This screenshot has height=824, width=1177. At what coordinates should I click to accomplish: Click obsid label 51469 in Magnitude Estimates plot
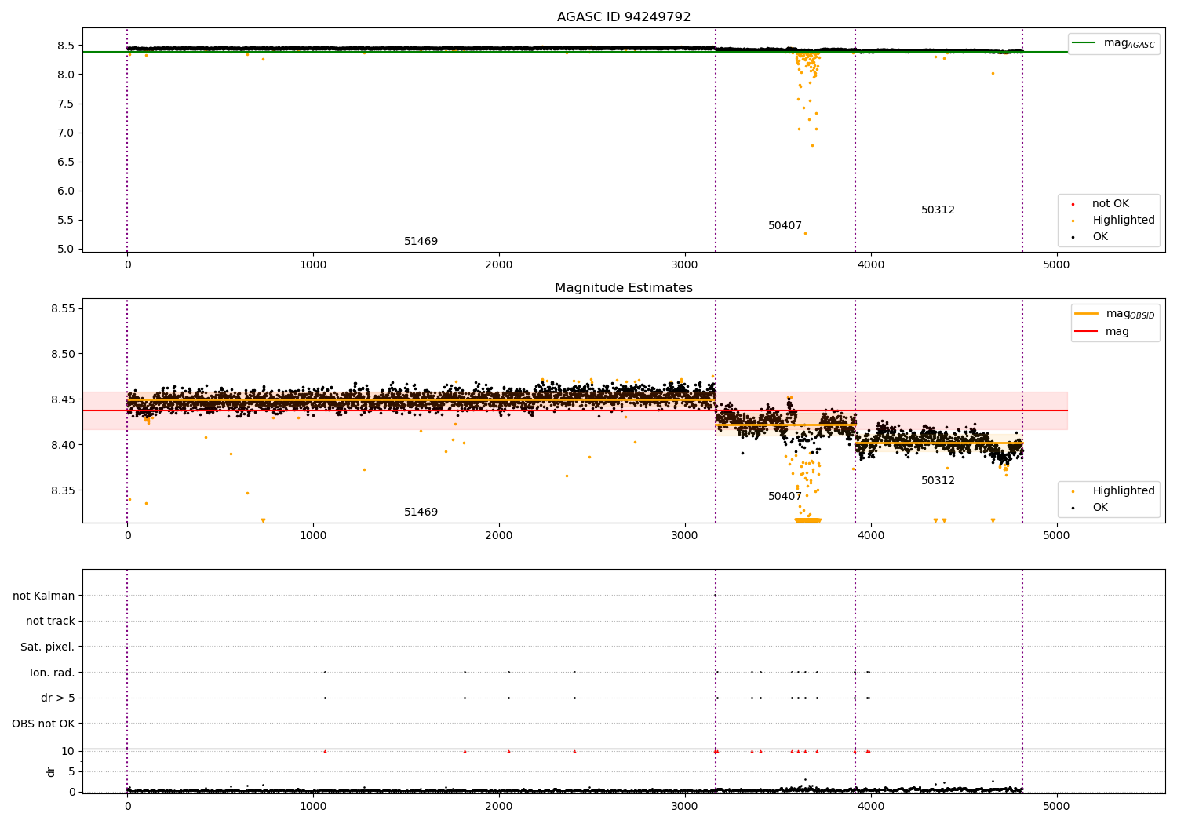[x=421, y=512]
